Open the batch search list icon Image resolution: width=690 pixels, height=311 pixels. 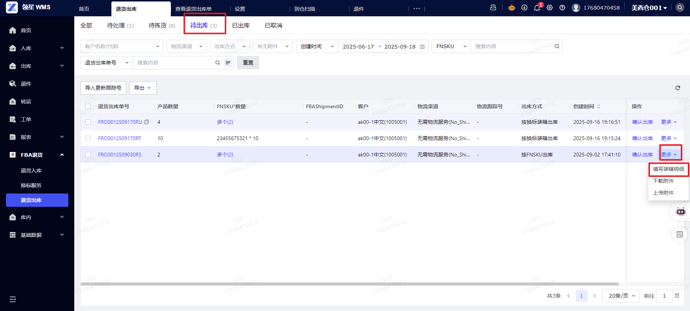click(x=228, y=63)
